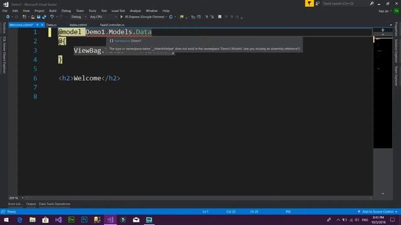Open the Windows Start menu
Image resolution: width=401 pixels, height=225 pixels.
(x=6, y=219)
